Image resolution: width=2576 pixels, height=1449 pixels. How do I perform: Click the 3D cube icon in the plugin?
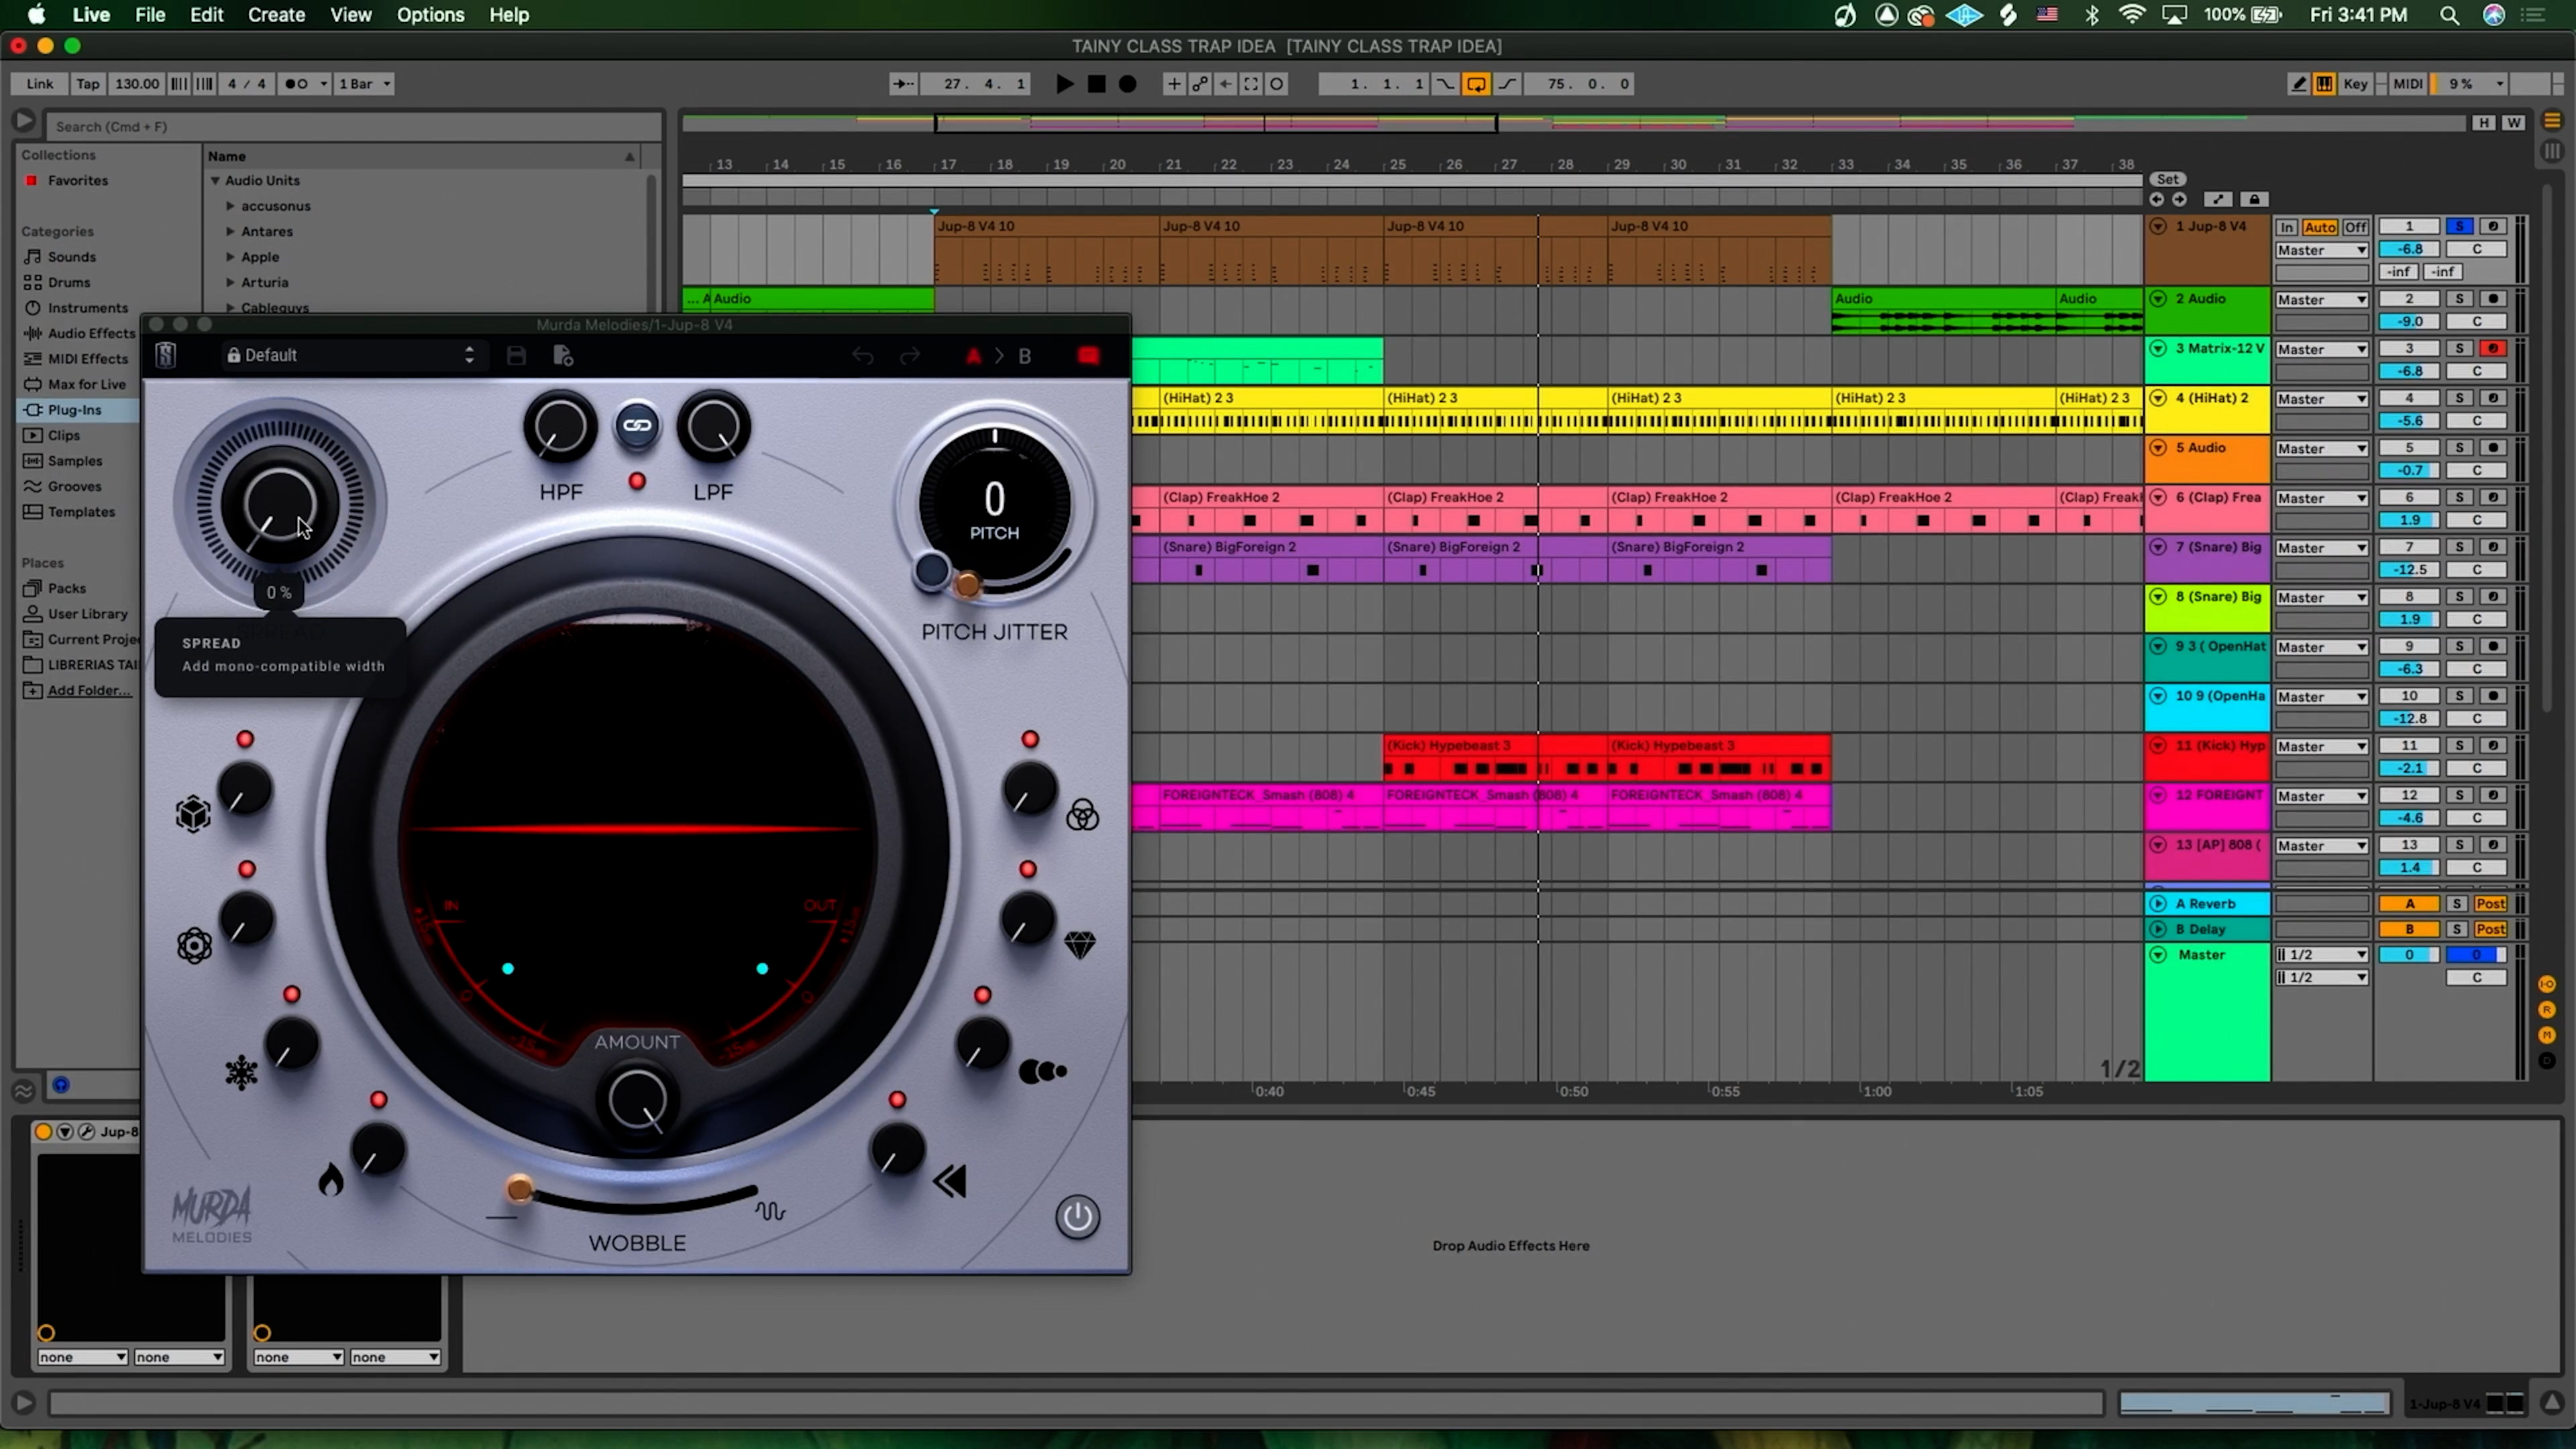193,814
